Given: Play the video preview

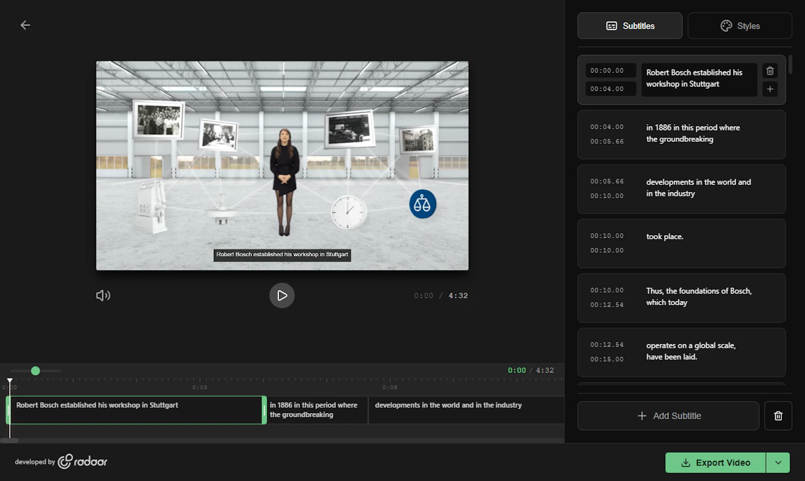Looking at the screenshot, I should tap(282, 296).
